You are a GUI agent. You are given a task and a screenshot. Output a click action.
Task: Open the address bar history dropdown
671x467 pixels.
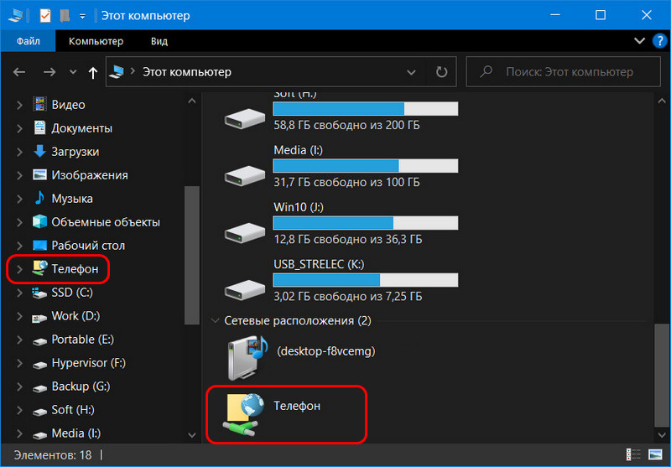(411, 72)
